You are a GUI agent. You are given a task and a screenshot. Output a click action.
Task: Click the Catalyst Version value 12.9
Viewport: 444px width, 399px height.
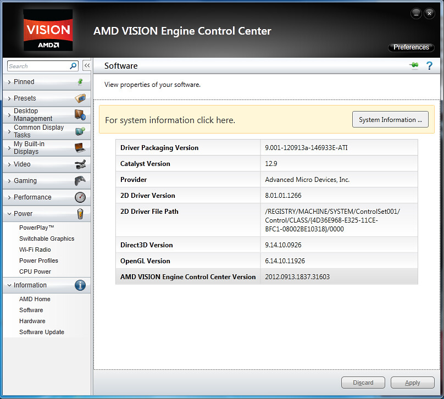(271, 164)
